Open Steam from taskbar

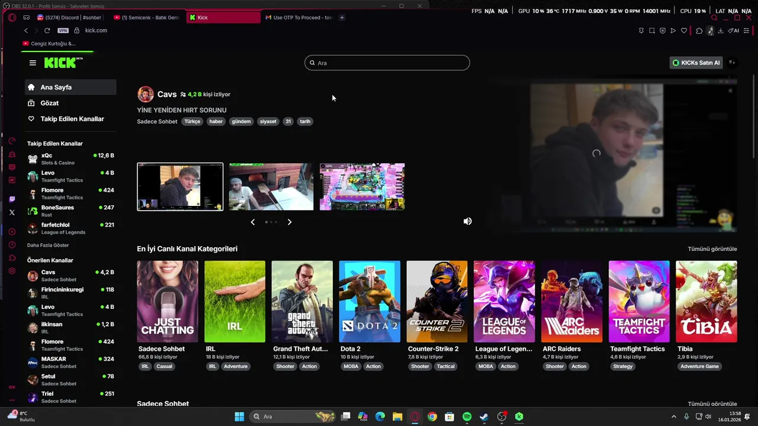click(x=484, y=417)
